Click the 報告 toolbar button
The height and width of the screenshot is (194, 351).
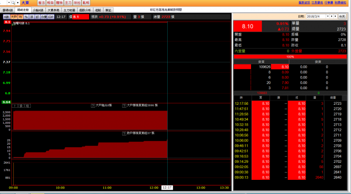point(50,3)
